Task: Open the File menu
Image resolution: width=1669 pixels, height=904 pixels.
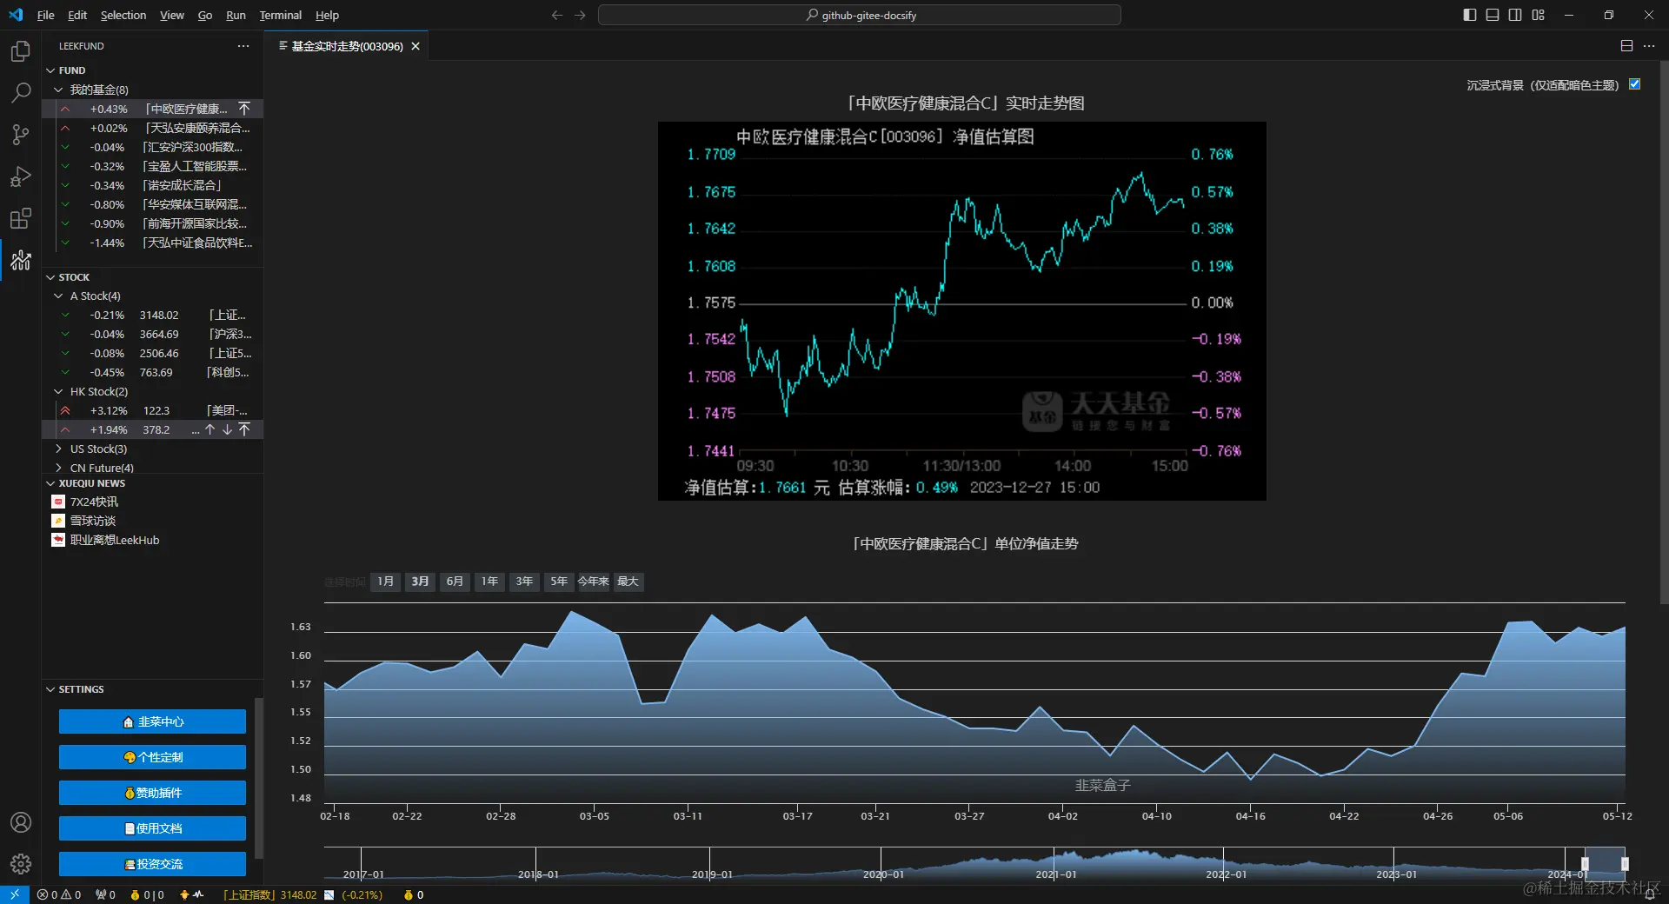Action: coord(46,15)
